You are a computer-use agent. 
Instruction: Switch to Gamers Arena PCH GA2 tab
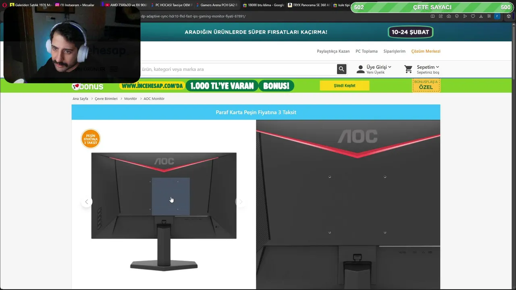click(216, 5)
